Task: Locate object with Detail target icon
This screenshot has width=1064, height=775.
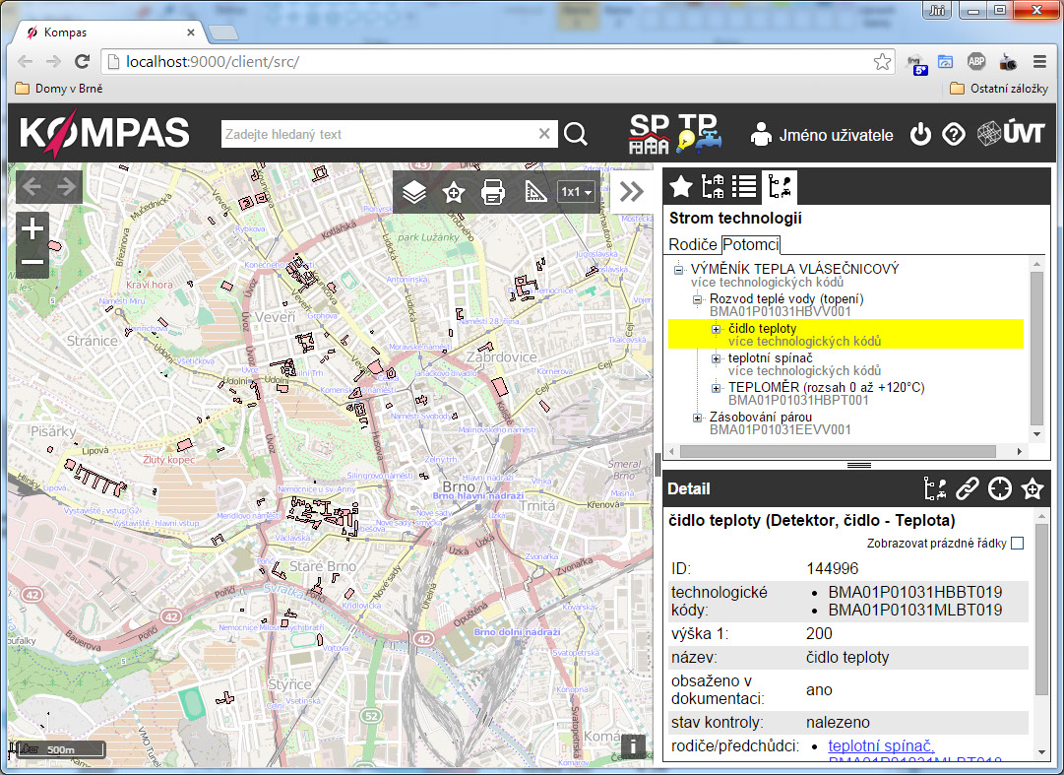Action: (x=999, y=488)
